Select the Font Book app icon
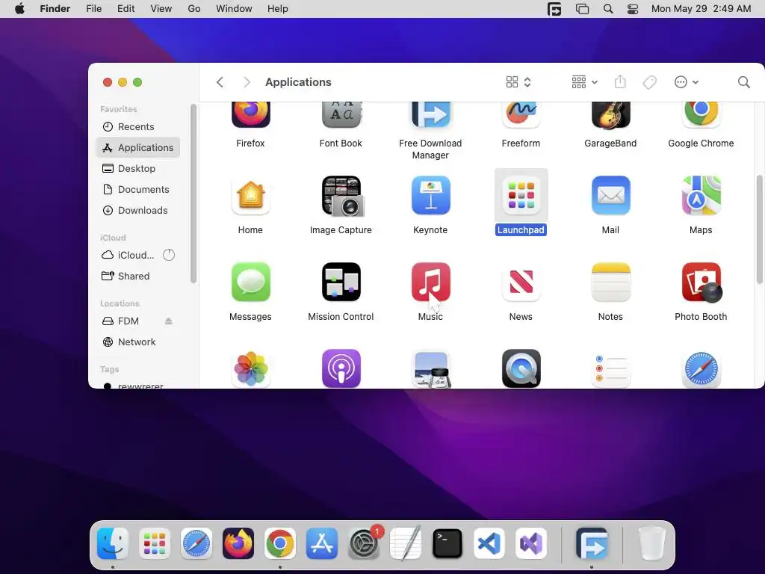Screen dimensions: 765x574 341,115
